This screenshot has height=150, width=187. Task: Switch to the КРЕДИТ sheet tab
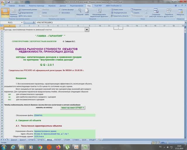click(x=92, y=140)
